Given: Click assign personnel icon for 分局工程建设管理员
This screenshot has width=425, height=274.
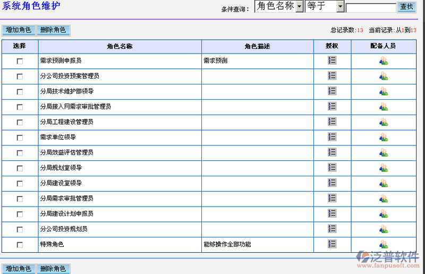Looking at the screenshot, I should tap(384, 122).
